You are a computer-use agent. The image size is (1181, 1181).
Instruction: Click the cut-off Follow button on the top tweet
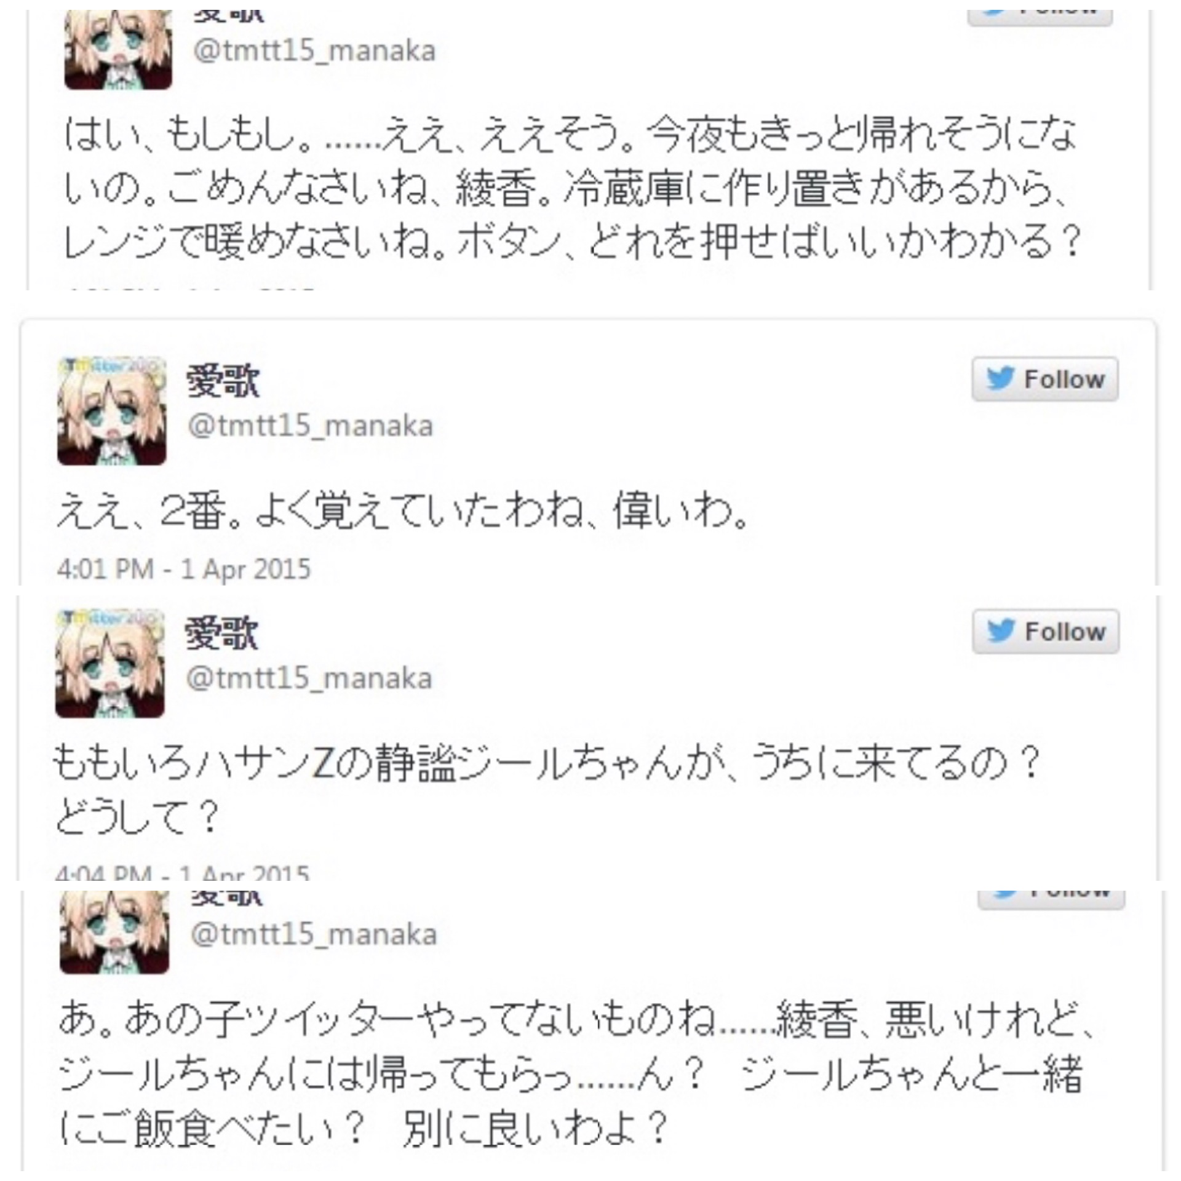pos(1040,18)
